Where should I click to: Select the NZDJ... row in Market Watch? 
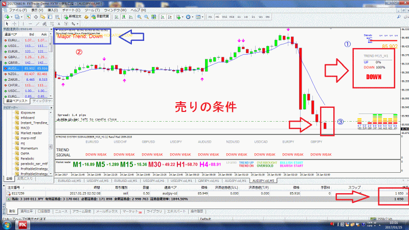pos(26,74)
